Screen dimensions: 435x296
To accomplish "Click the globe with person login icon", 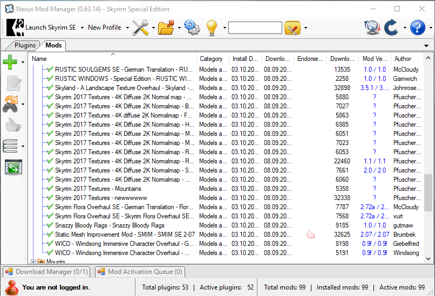I will click(371, 27).
